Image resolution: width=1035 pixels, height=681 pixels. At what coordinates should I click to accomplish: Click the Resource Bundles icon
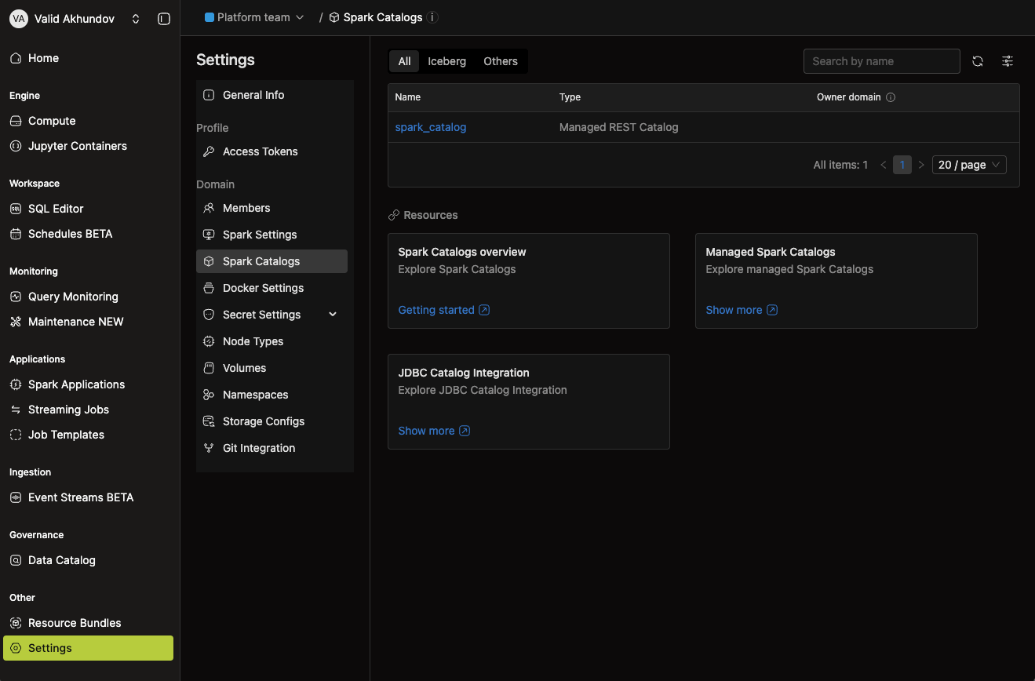click(16, 623)
